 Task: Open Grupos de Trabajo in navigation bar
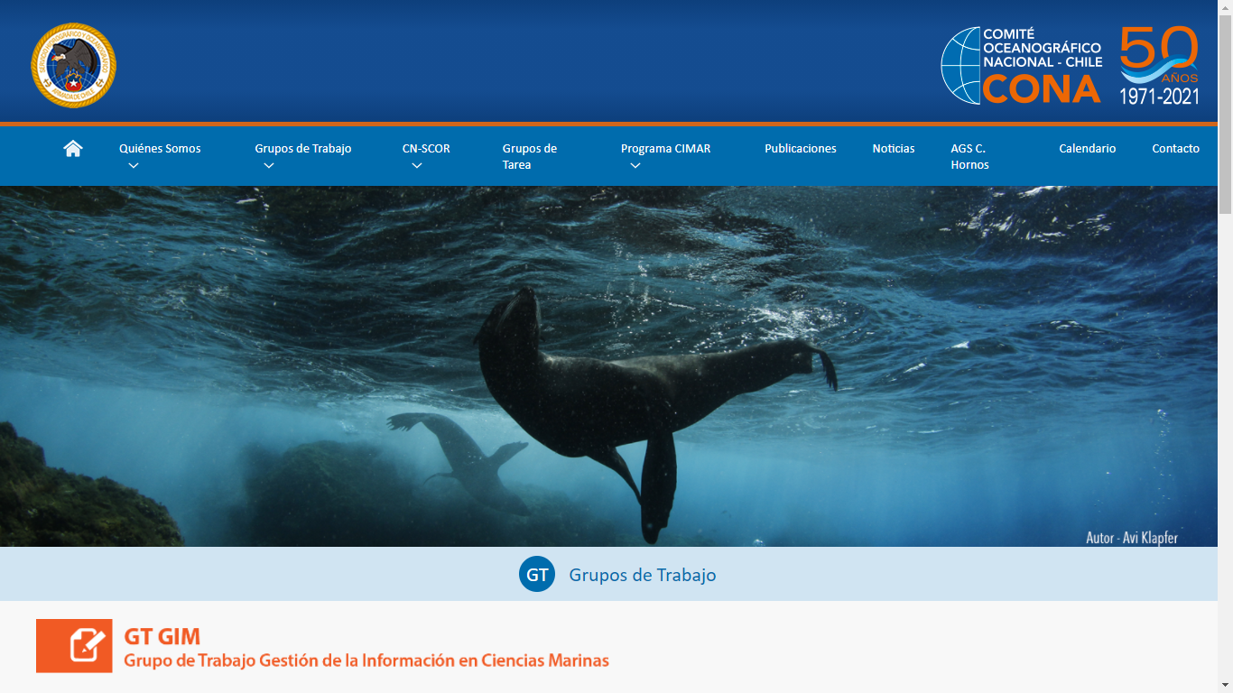(x=303, y=149)
